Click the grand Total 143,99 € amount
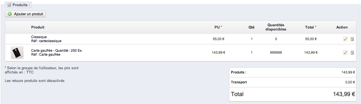The width and height of the screenshot is (361, 104). [344, 94]
